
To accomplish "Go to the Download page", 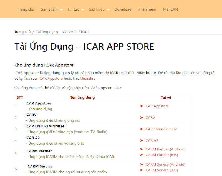I will (123, 9).
